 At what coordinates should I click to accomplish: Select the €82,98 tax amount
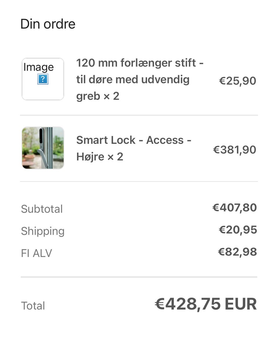coord(237,252)
